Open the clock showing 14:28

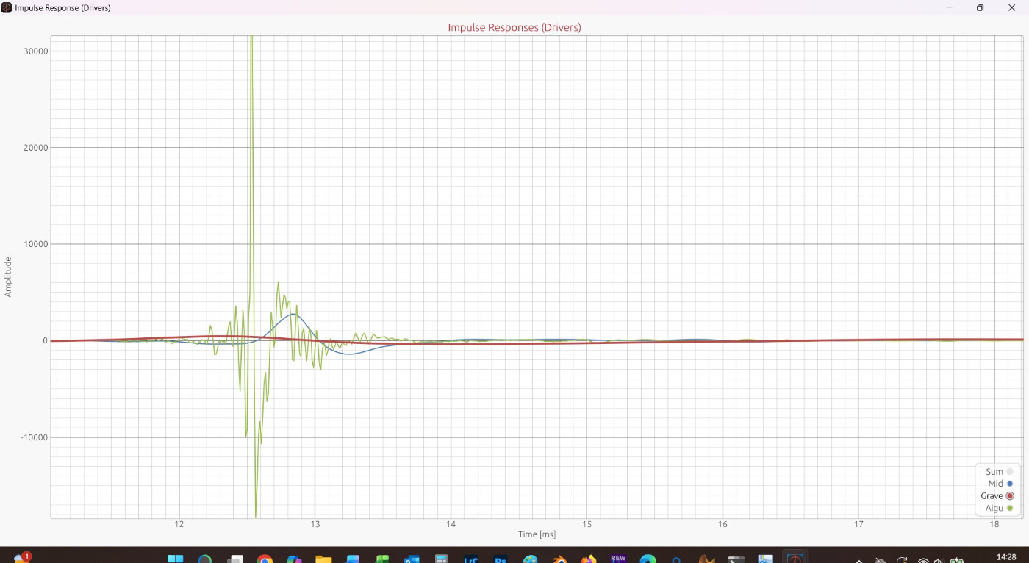[1007, 557]
